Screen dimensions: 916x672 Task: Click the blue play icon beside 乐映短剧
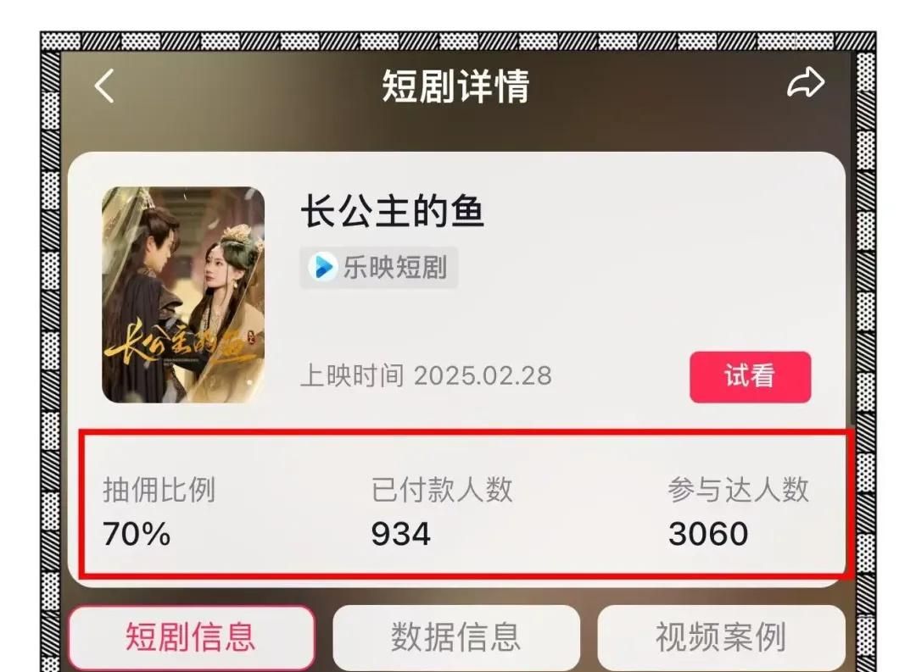[x=323, y=268]
